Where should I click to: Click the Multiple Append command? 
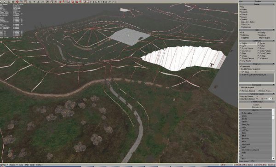coord(248,87)
